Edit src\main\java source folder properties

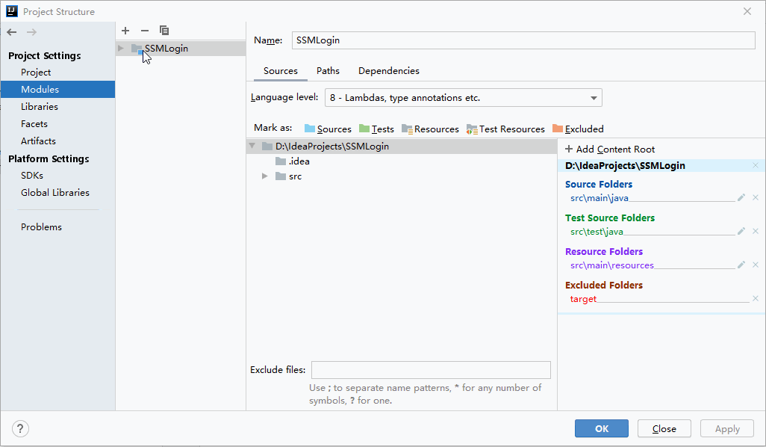coord(741,197)
